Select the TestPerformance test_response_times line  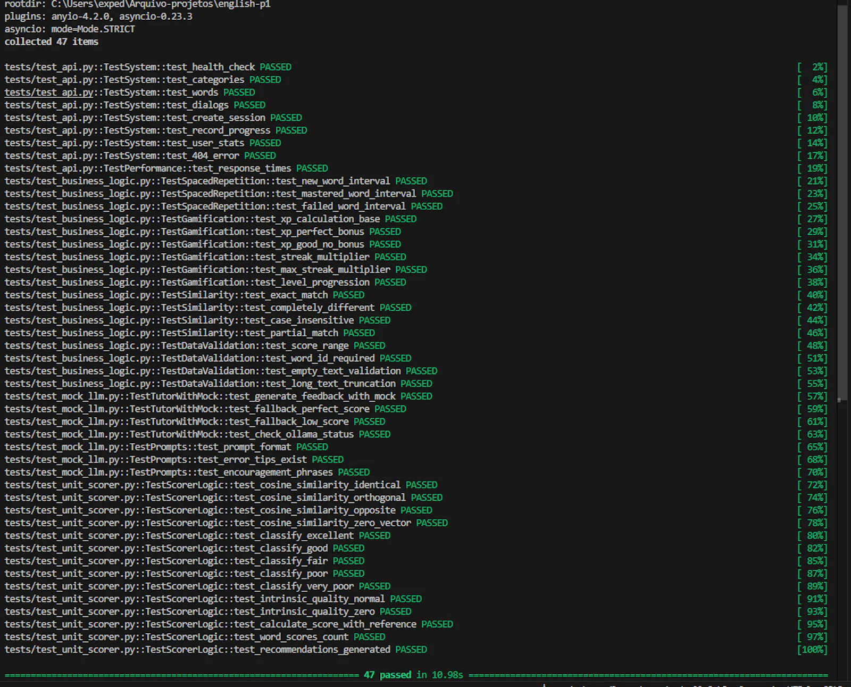click(166, 169)
